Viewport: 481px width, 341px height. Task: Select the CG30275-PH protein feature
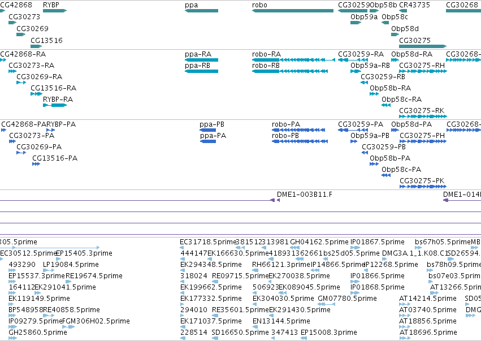(x=423, y=141)
